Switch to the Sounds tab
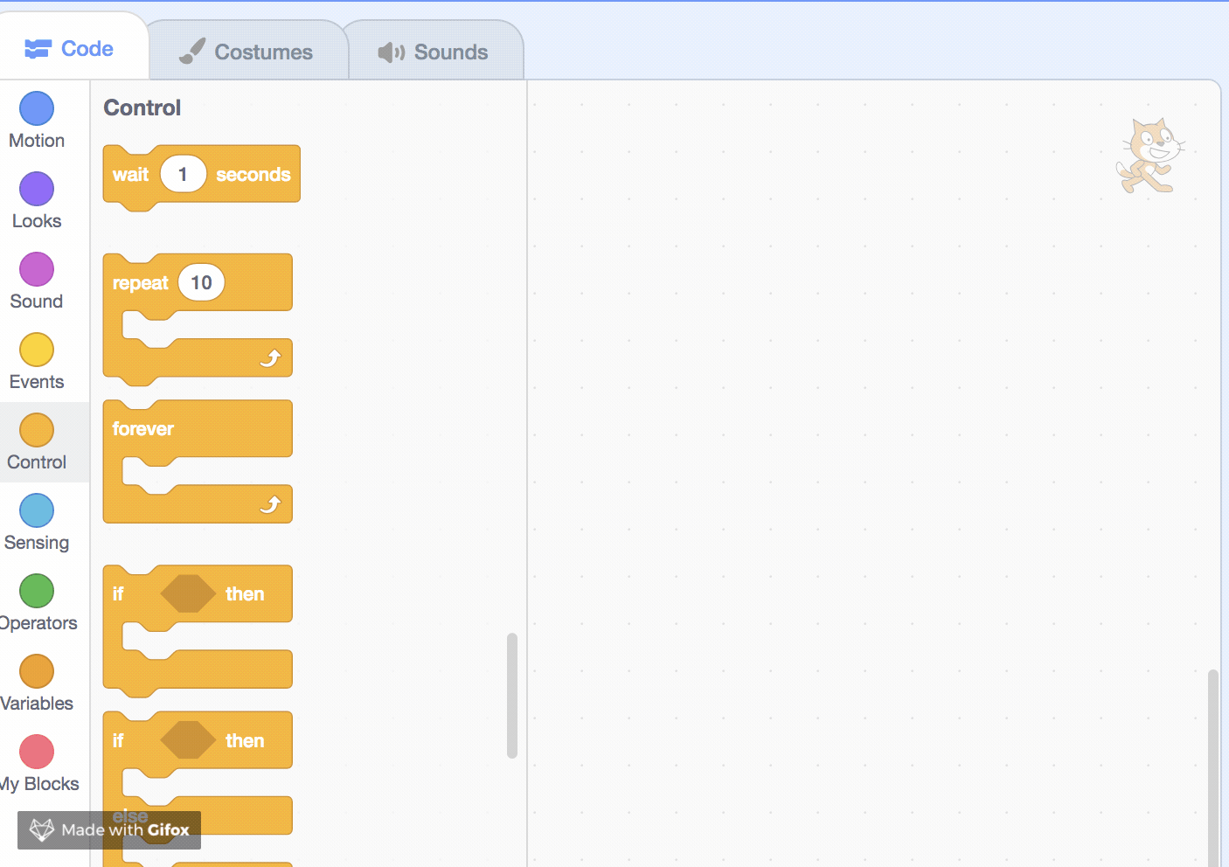 [x=434, y=51]
